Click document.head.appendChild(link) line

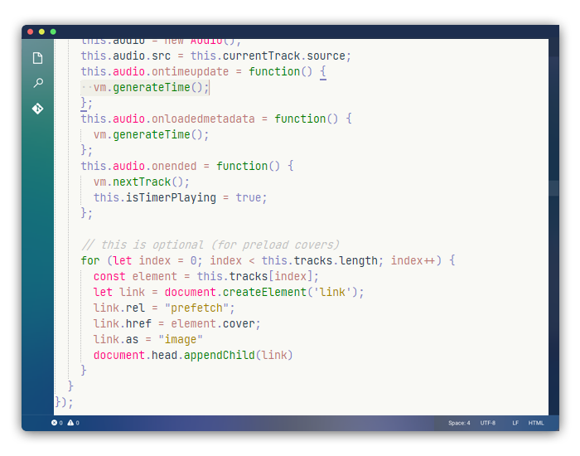193,356
